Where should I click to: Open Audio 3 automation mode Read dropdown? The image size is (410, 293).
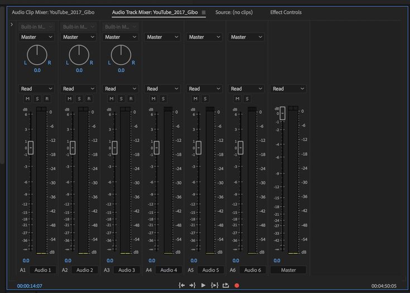coord(120,89)
